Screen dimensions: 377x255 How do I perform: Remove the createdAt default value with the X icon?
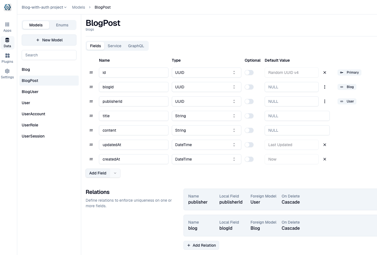coord(324,159)
